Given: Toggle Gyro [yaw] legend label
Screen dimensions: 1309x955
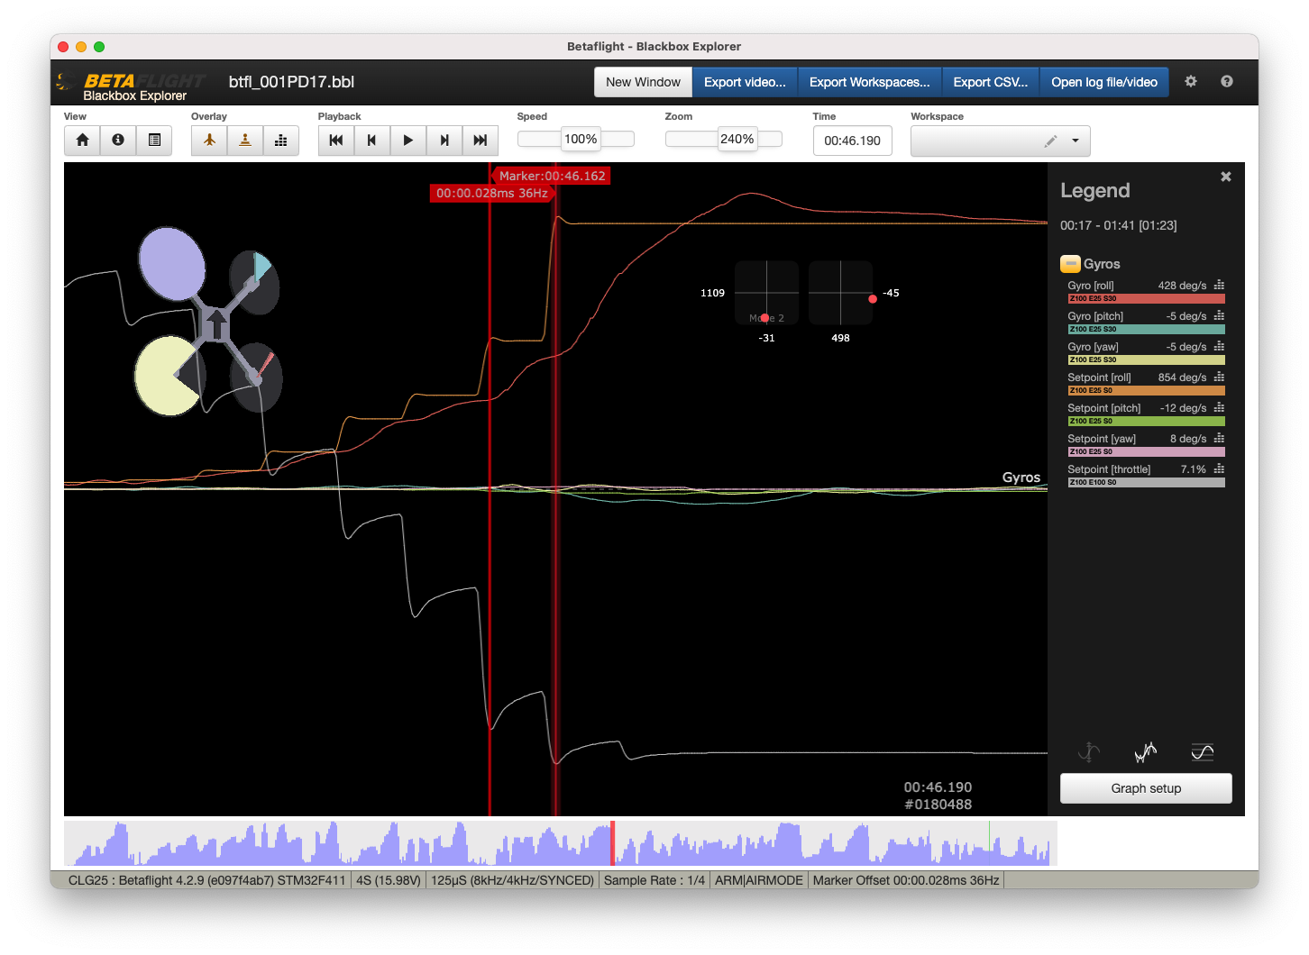Looking at the screenshot, I should tap(1093, 347).
